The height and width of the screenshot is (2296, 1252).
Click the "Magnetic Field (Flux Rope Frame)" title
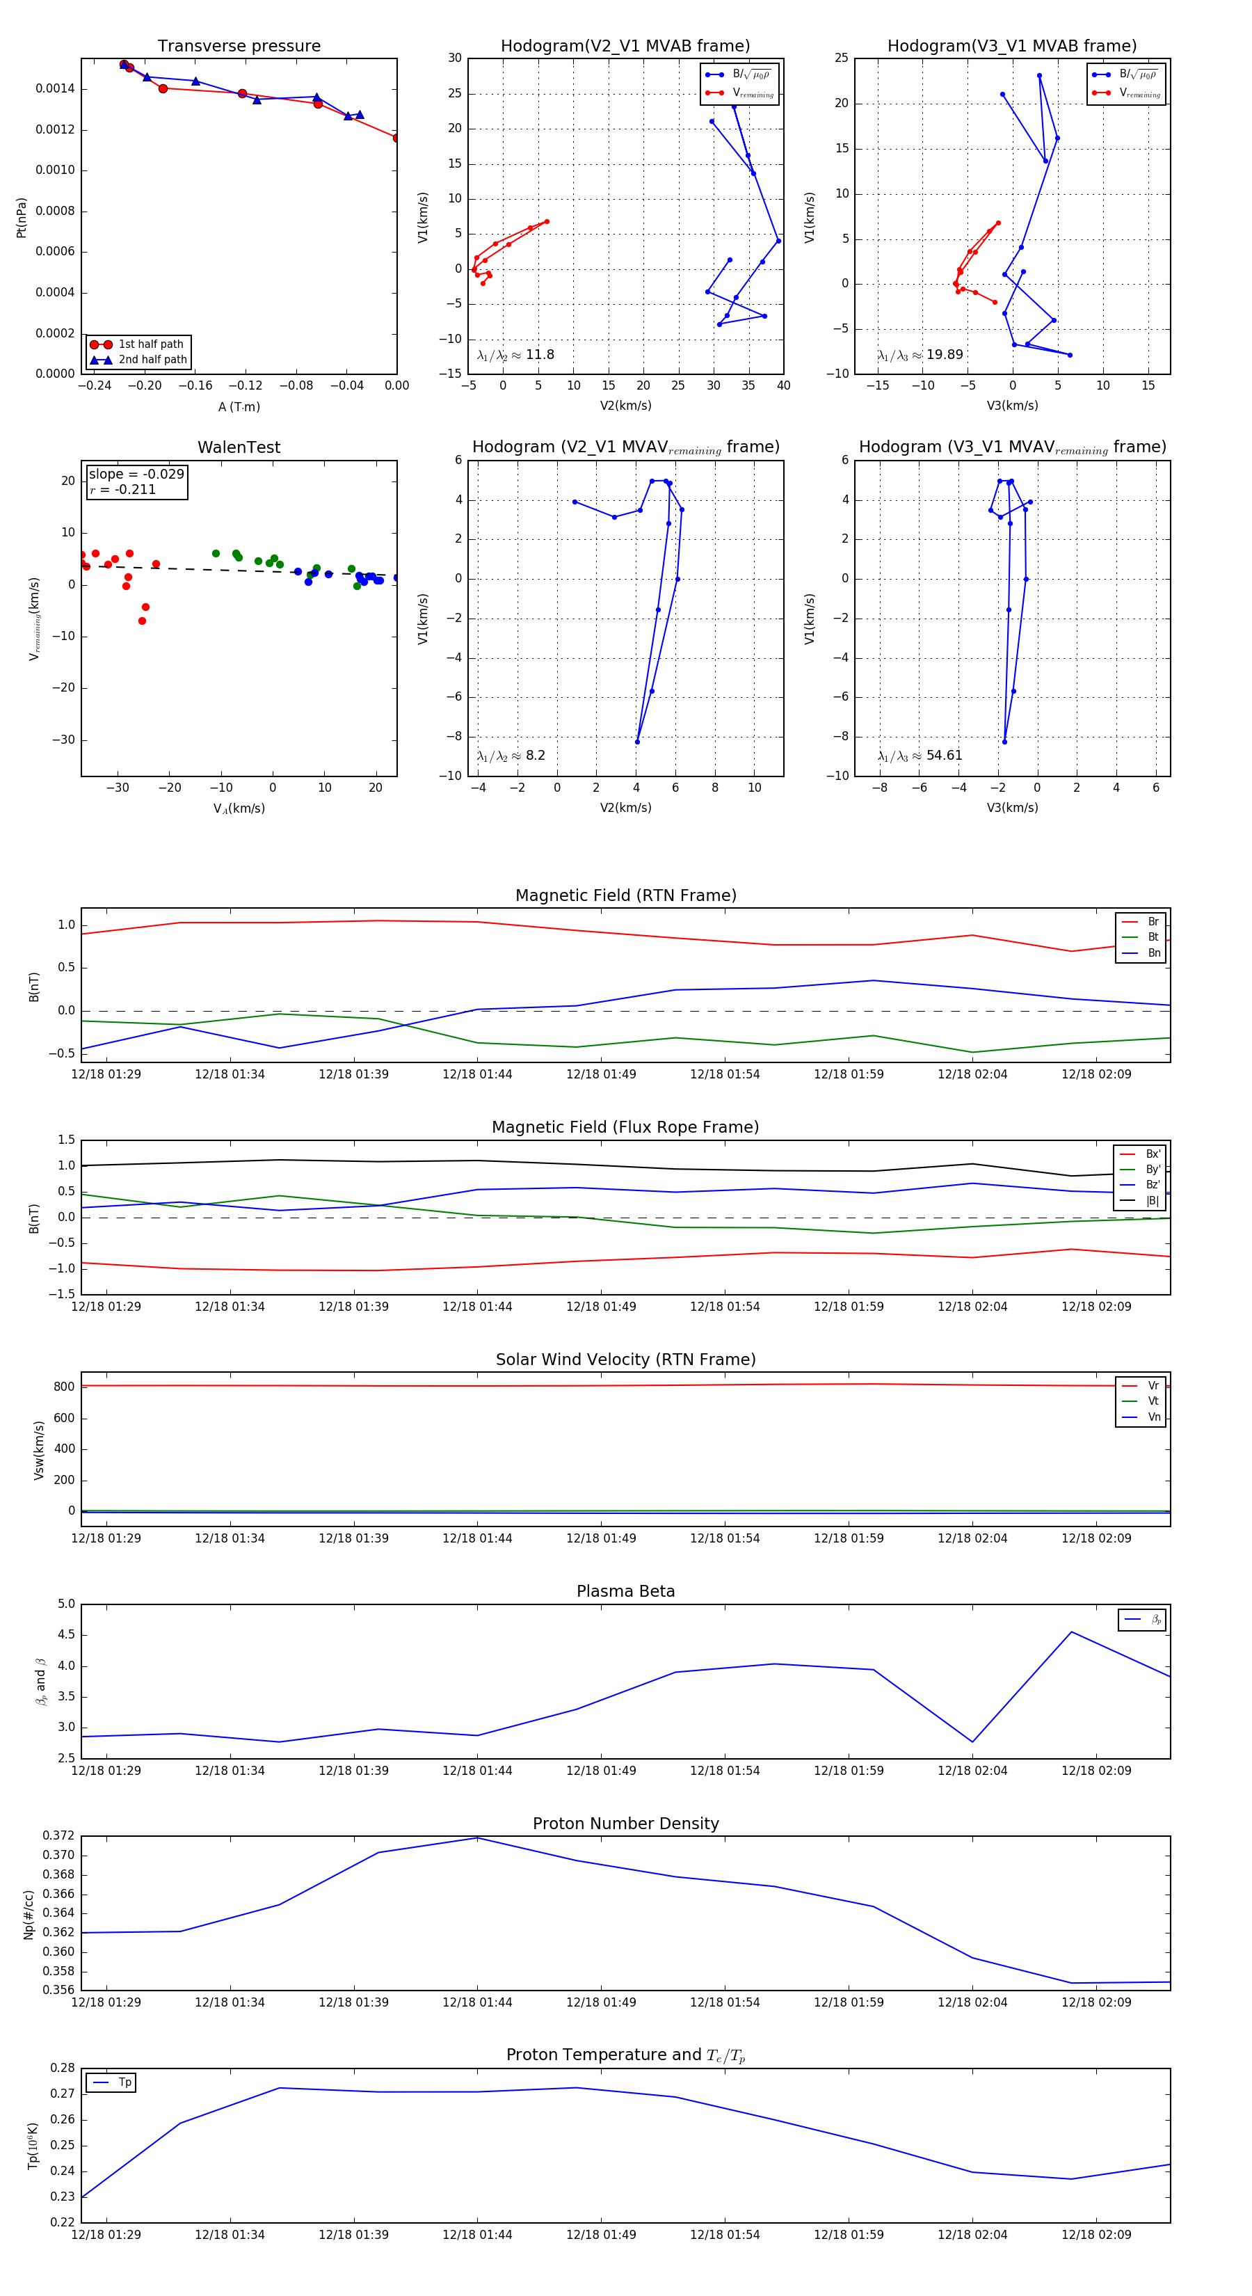tap(625, 1128)
